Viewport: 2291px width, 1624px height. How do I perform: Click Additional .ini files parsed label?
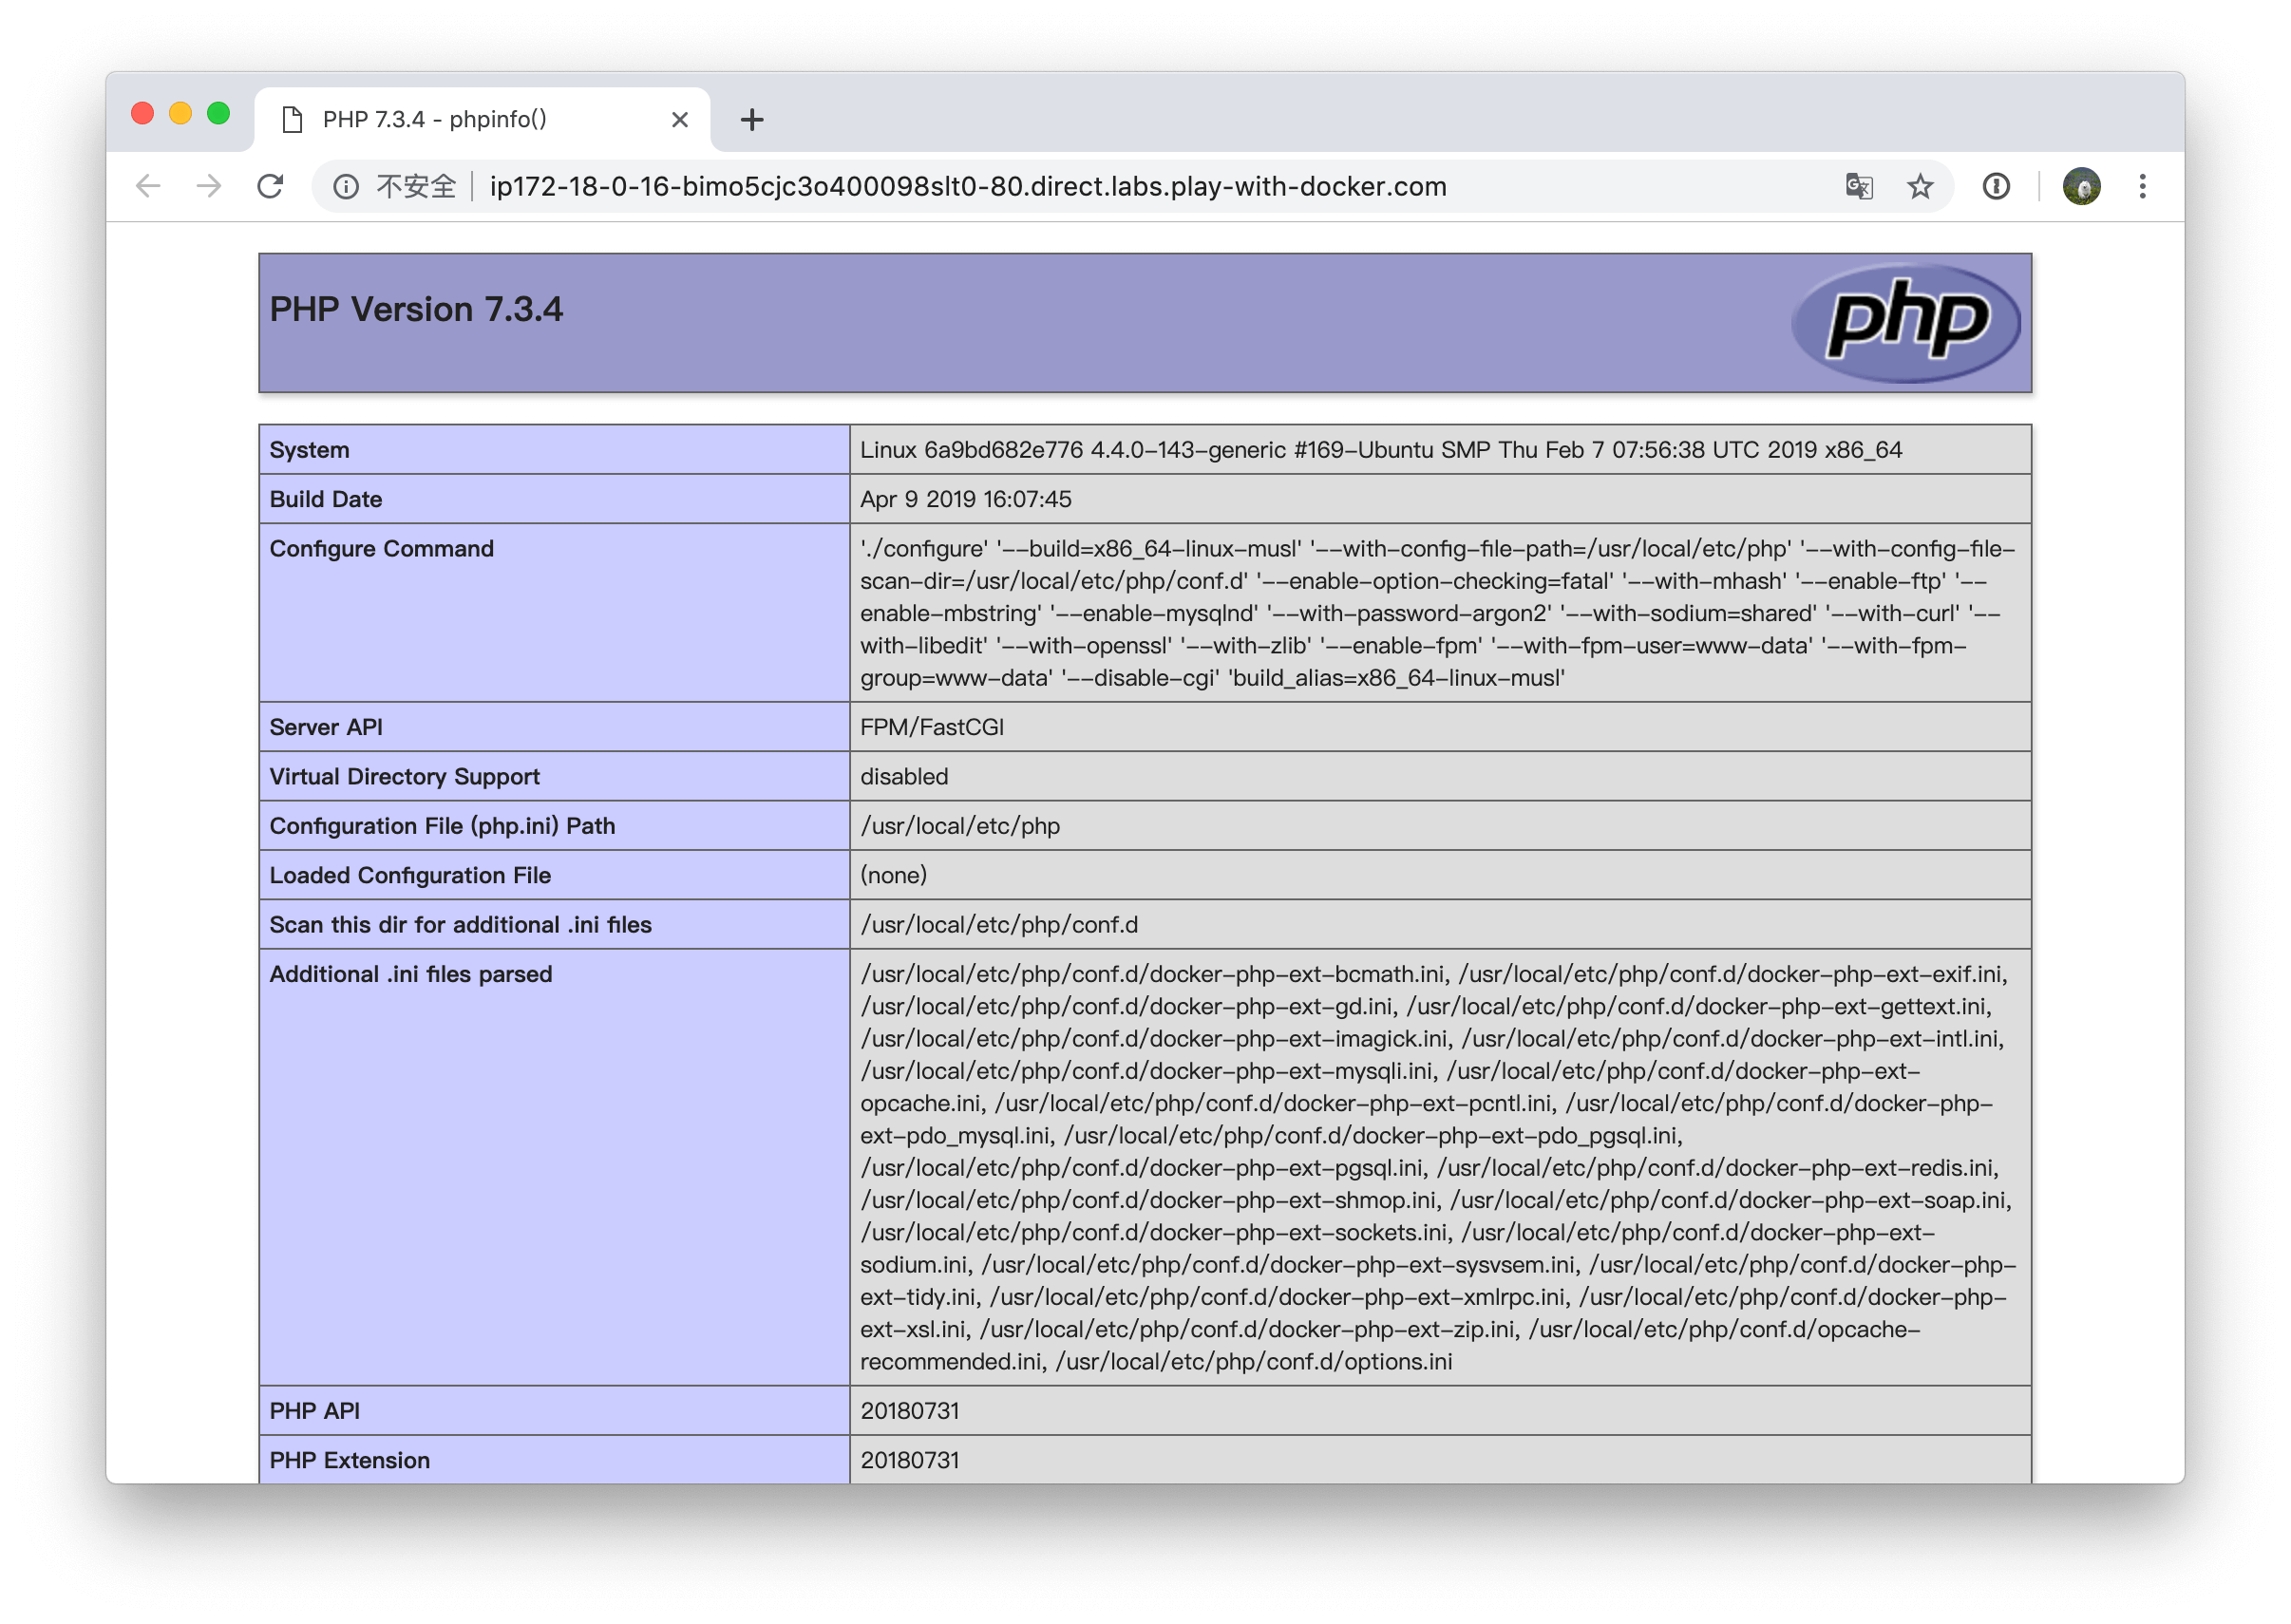[x=410, y=974]
